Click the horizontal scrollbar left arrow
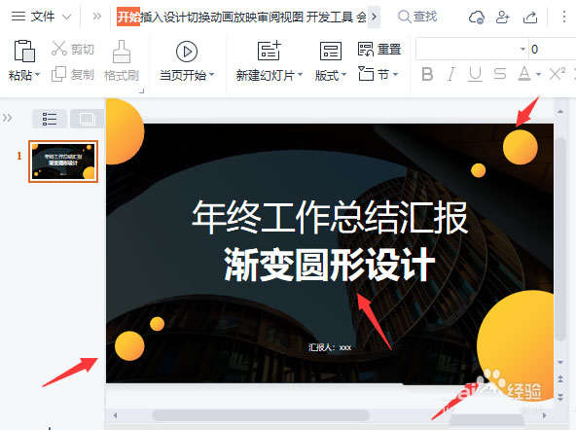Image resolution: width=576 pixels, height=430 pixels. click(116, 415)
